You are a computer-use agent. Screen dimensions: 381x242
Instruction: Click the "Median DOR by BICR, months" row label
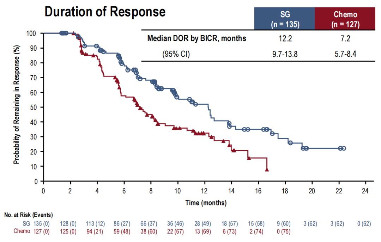click(196, 38)
